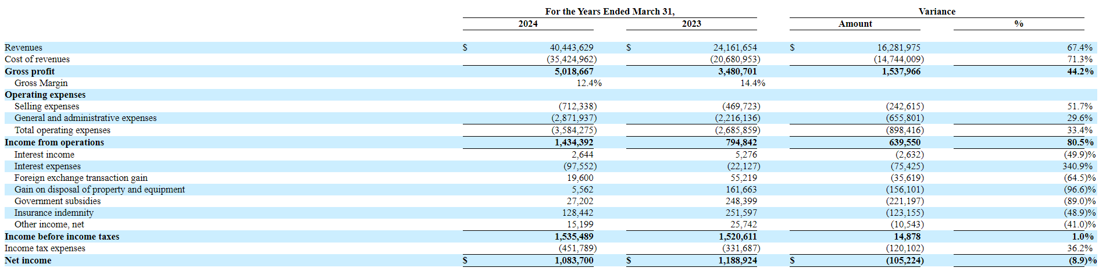Viewport: 1099px width, 271px height.
Task: Click Foreign exchange transaction gain label
Action: [x=81, y=178]
